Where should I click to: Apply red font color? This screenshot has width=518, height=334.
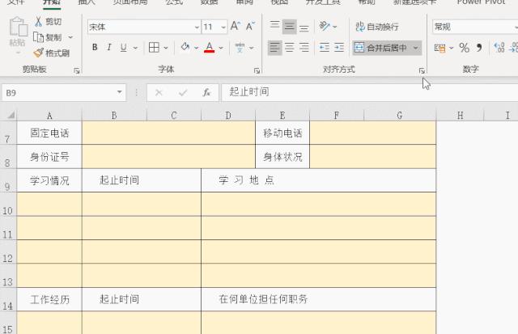click(x=209, y=48)
